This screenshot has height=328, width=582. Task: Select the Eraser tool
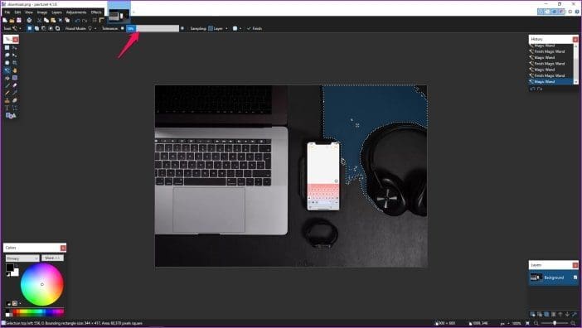point(14,85)
